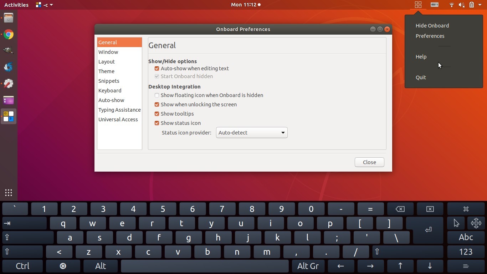Open Help from the Onboard status menu

[x=421, y=57]
